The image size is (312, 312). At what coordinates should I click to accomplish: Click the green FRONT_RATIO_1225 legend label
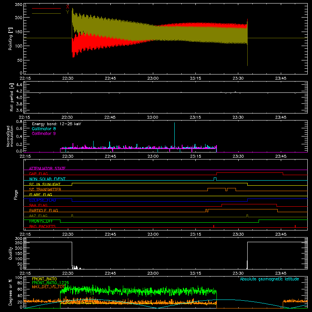51,283
